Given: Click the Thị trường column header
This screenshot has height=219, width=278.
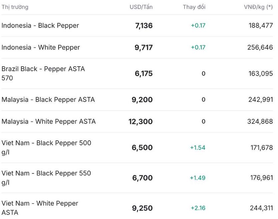Looking at the screenshot, I should [15, 7].
